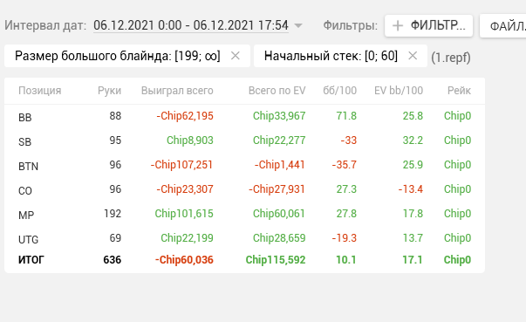Image resolution: width=526 pixels, height=322 pixels.
Task: Remove the big blind size filter chip
Action: coord(236,56)
